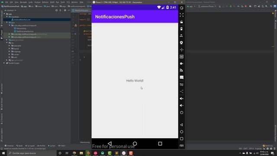
Task: Click the Windows Start button
Action: 3,153
